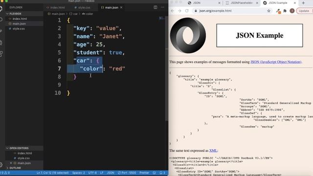The width and height of the screenshot is (313, 176).
Task: Close the main.json editor tab
Action: point(121,7)
